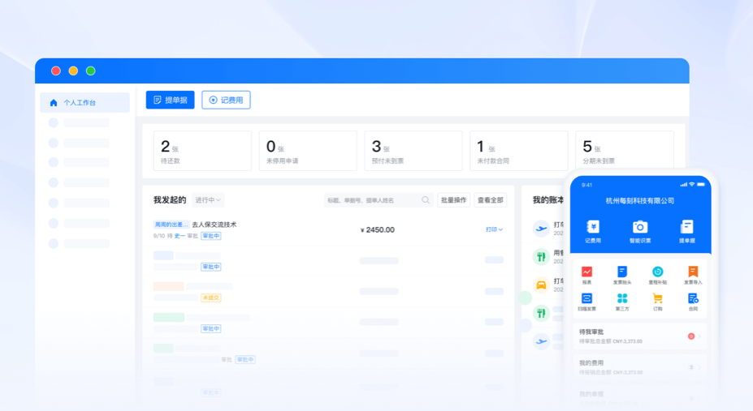Select 个人工作台 in the sidebar
The height and width of the screenshot is (411, 753).
point(84,103)
